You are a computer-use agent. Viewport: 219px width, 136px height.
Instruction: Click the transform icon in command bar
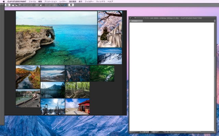(43, 5)
